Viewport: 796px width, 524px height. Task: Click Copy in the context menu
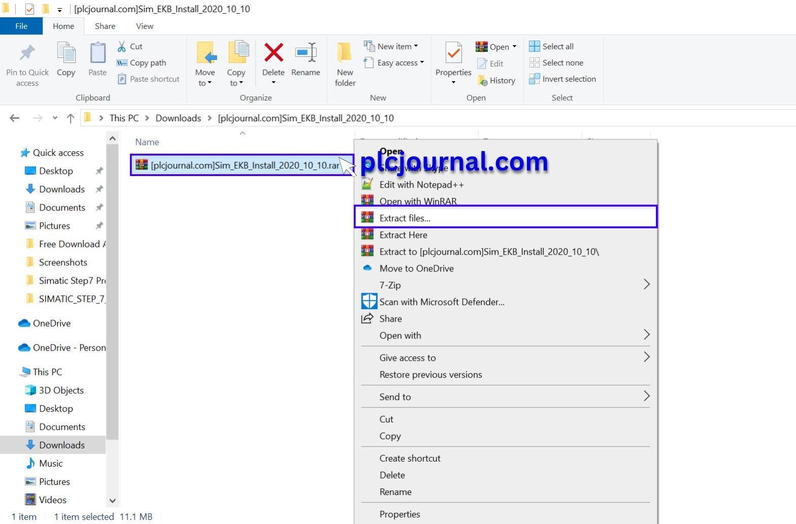coord(505,436)
